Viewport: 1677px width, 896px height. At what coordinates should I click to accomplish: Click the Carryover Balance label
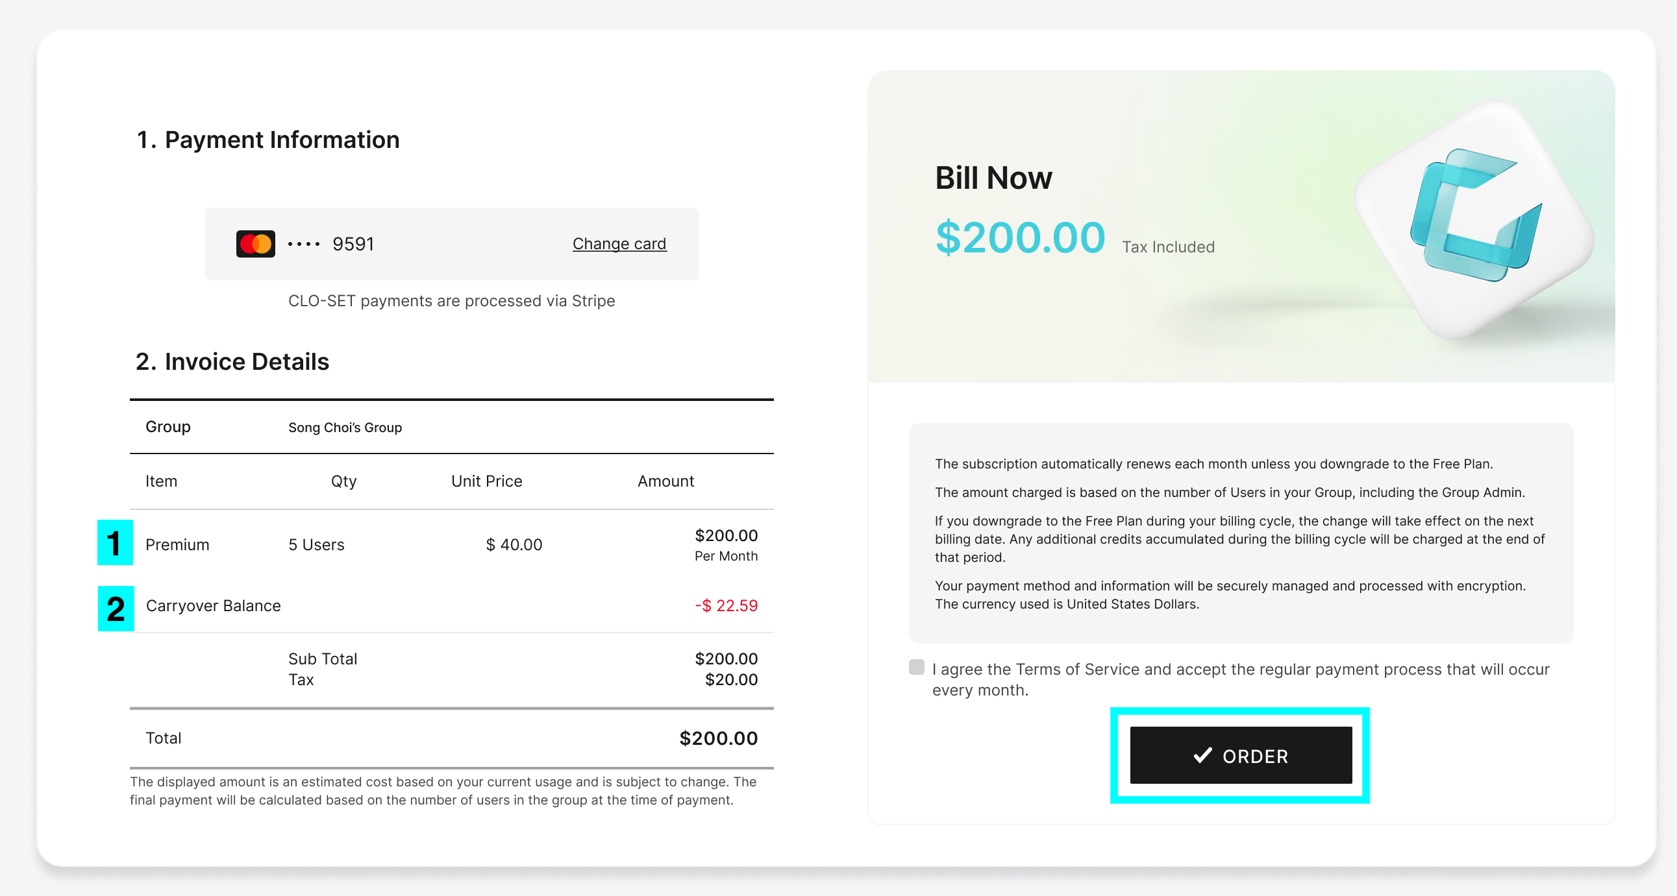coord(214,606)
